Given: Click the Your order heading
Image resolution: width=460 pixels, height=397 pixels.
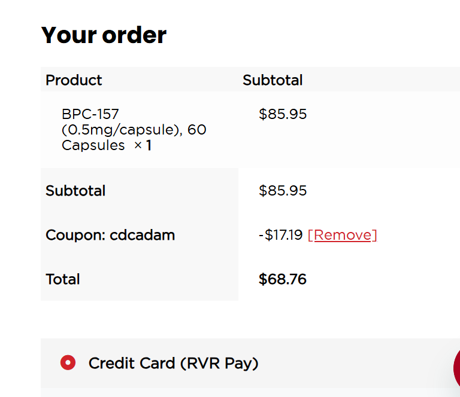Looking at the screenshot, I should (x=104, y=35).
